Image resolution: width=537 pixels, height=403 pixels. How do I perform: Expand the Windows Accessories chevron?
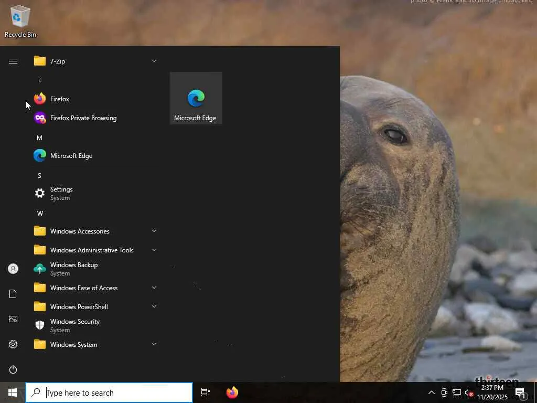pos(154,231)
